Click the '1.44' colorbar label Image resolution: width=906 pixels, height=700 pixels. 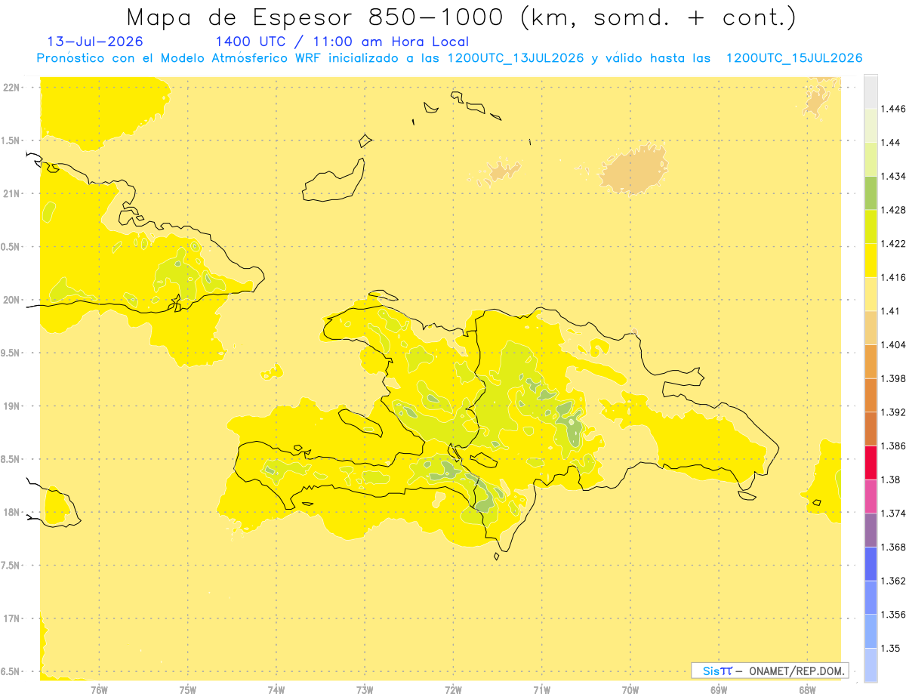click(890, 143)
